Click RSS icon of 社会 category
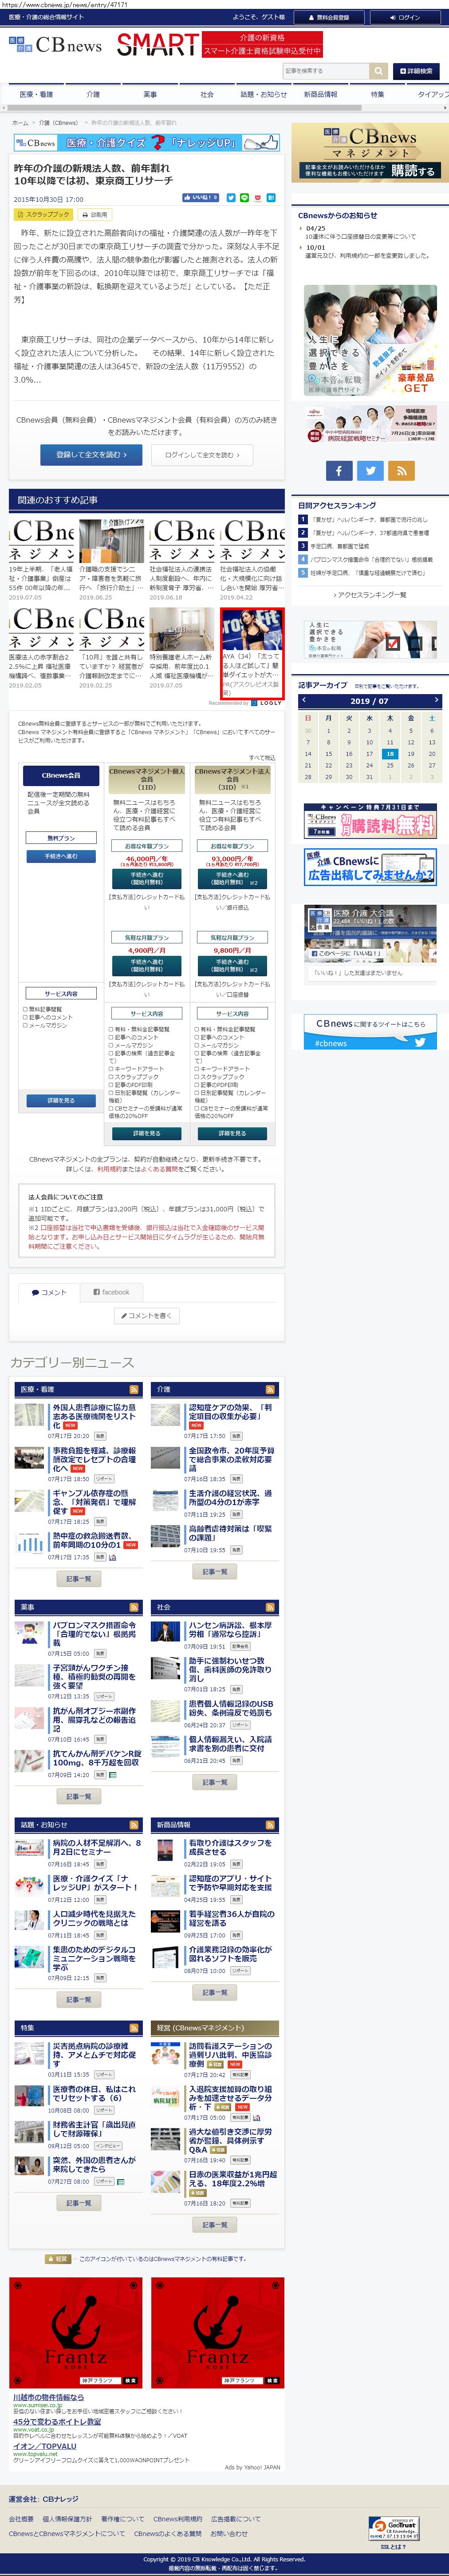Image resolution: width=449 pixels, height=2576 pixels. click(x=269, y=1607)
